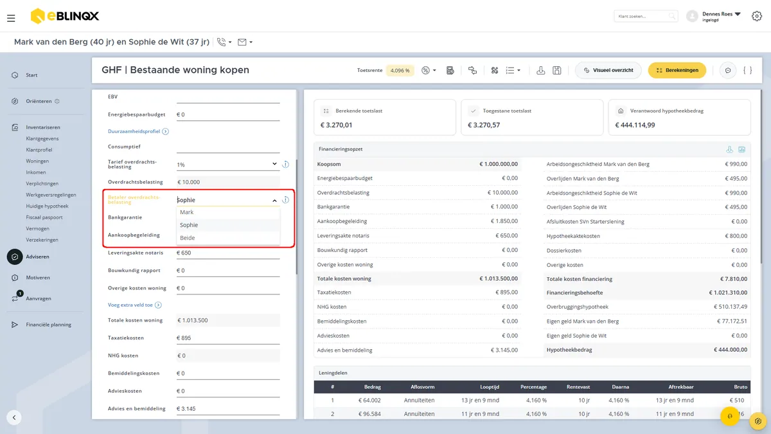Viewport: 771px width, 434px height.
Task: Click the download icon in the GHF toolbar
Action: (x=541, y=70)
